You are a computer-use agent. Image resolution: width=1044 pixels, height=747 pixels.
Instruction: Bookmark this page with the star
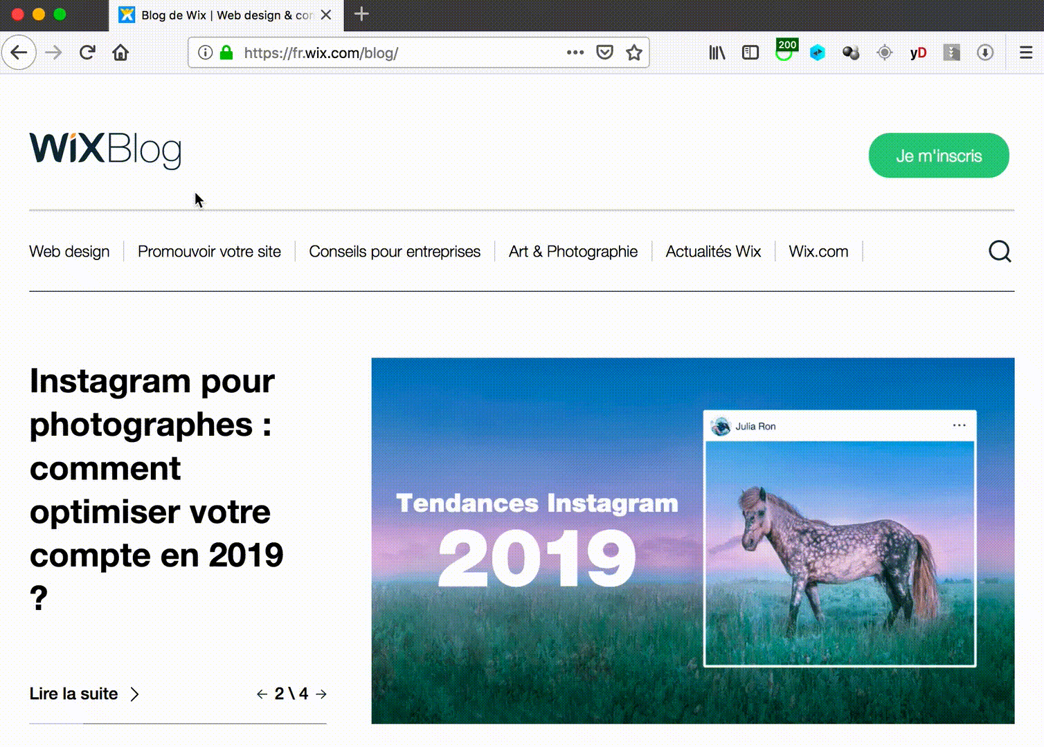[634, 52]
